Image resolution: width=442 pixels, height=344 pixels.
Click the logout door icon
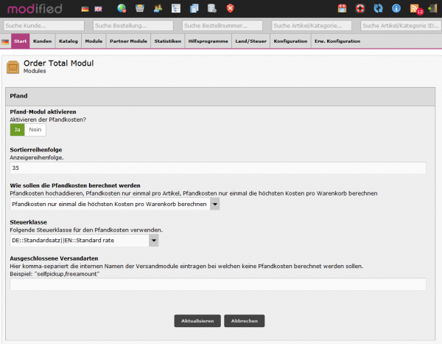[x=433, y=9]
